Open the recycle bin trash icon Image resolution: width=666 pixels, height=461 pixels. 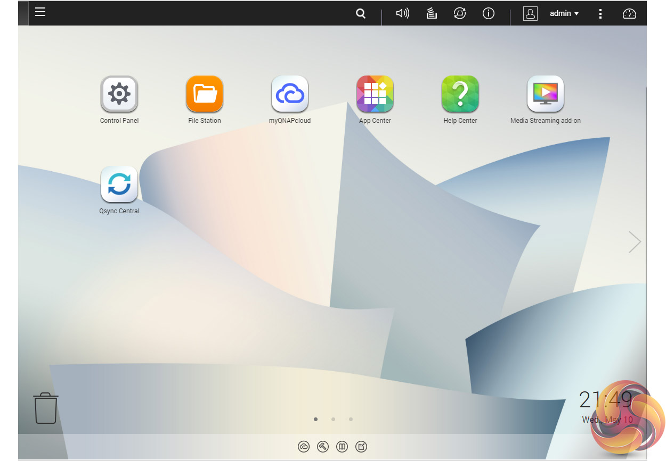click(46, 408)
